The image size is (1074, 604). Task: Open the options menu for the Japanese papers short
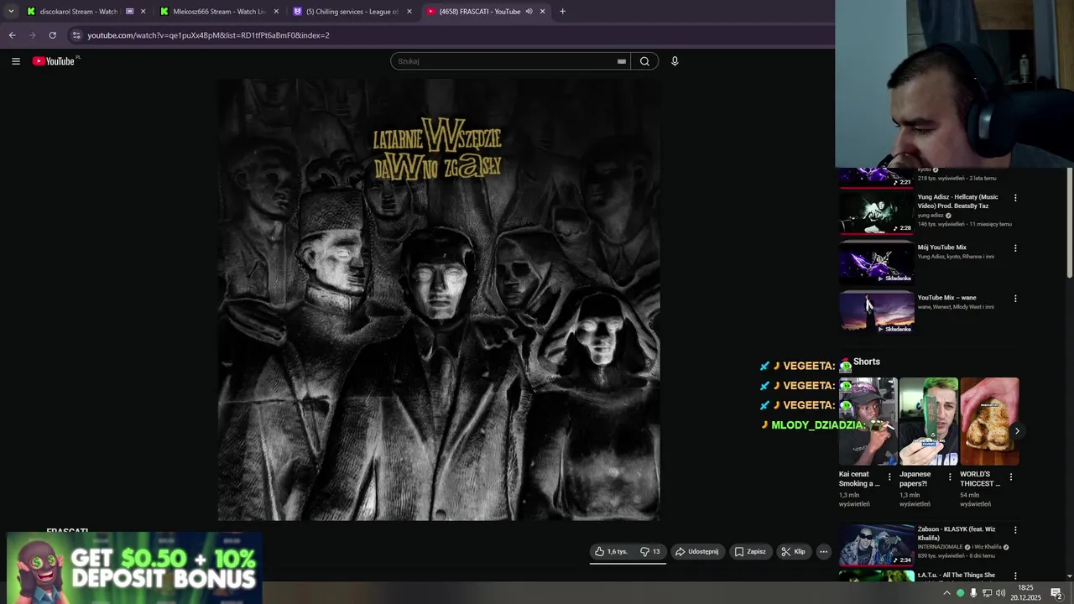pos(950,476)
